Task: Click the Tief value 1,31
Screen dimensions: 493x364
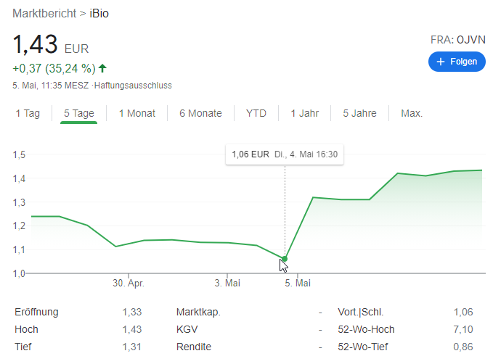Action: 132,347
